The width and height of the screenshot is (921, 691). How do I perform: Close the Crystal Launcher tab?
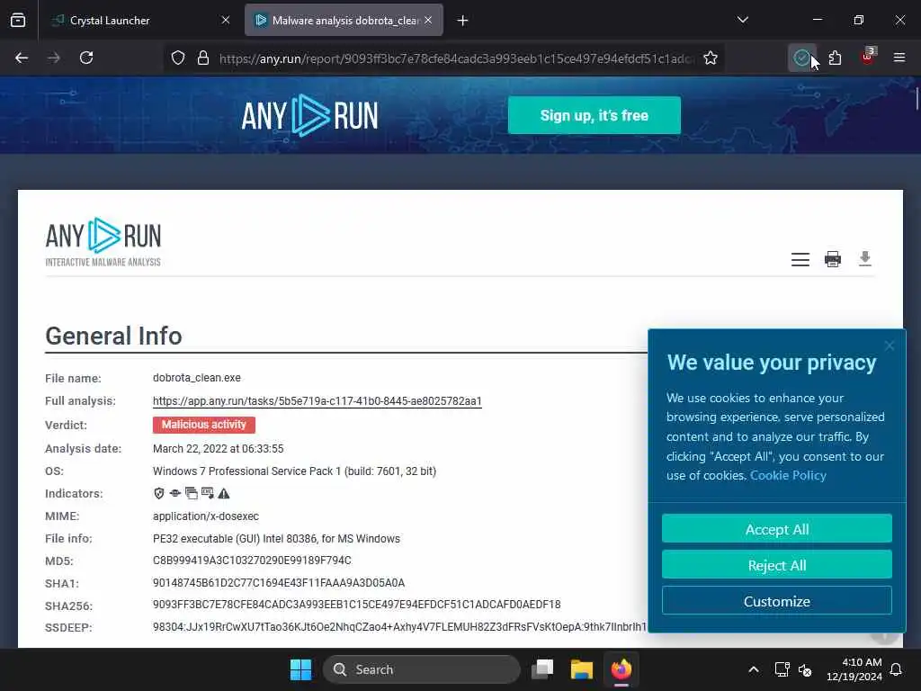[226, 20]
